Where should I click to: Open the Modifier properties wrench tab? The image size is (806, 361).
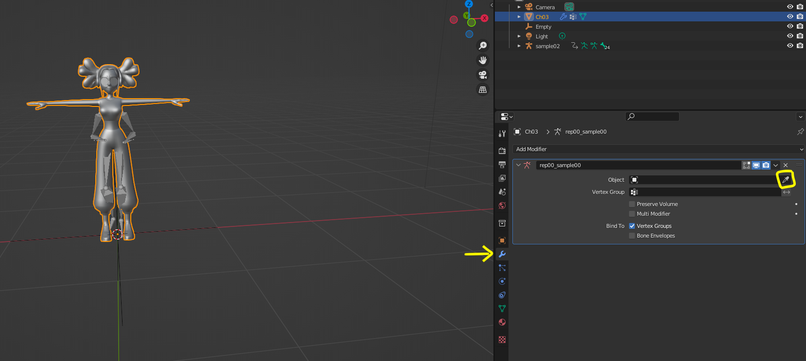(x=502, y=254)
